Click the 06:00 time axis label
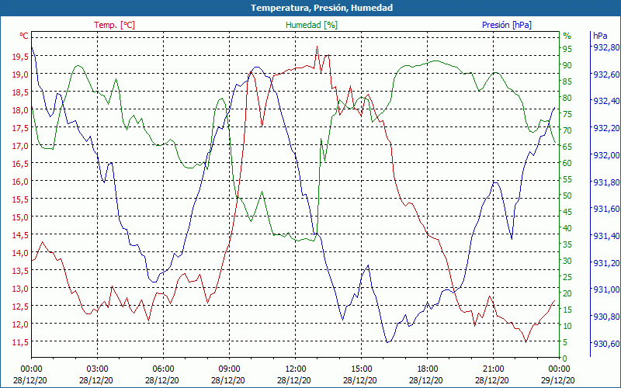Screen dimensions: 621x388 coord(163,369)
